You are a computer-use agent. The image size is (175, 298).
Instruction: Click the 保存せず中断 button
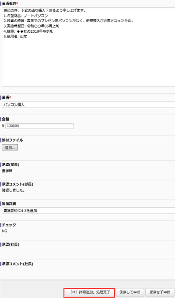click(160, 292)
